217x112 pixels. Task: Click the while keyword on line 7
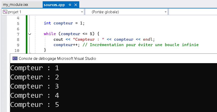point(50,34)
